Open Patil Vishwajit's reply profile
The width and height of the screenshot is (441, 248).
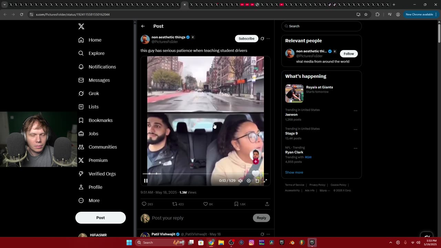163,234
